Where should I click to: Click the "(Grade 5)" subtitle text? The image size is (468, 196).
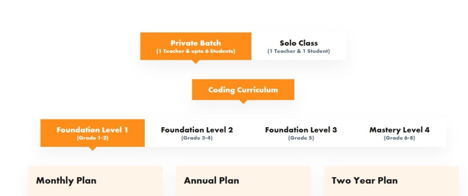[301, 138]
